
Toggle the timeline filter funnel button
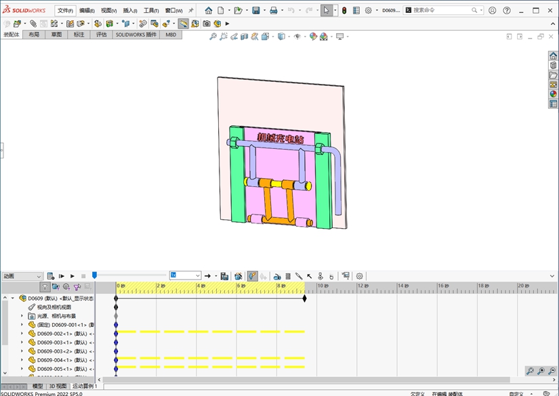tap(45, 287)
